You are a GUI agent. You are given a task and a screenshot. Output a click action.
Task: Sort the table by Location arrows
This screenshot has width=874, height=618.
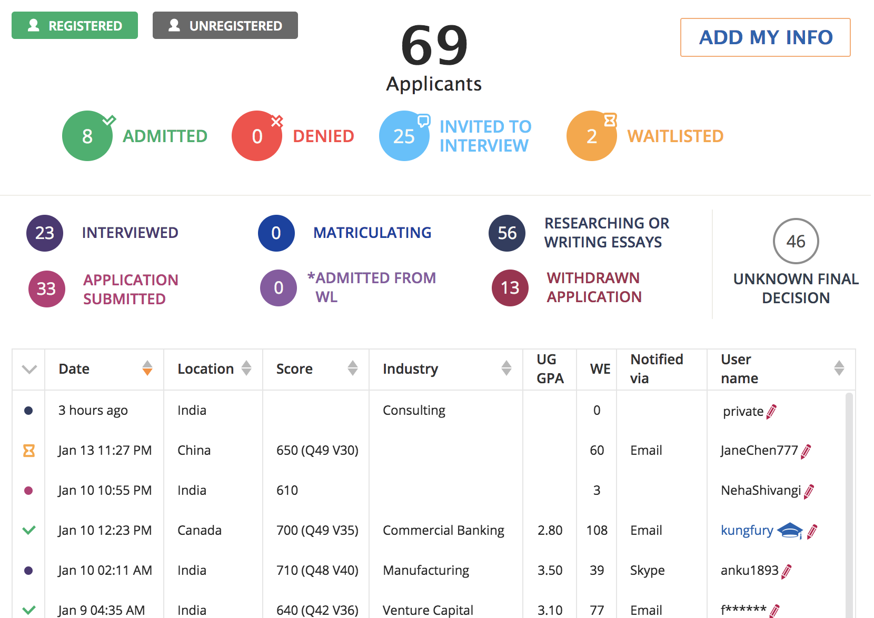click(246, 368)
